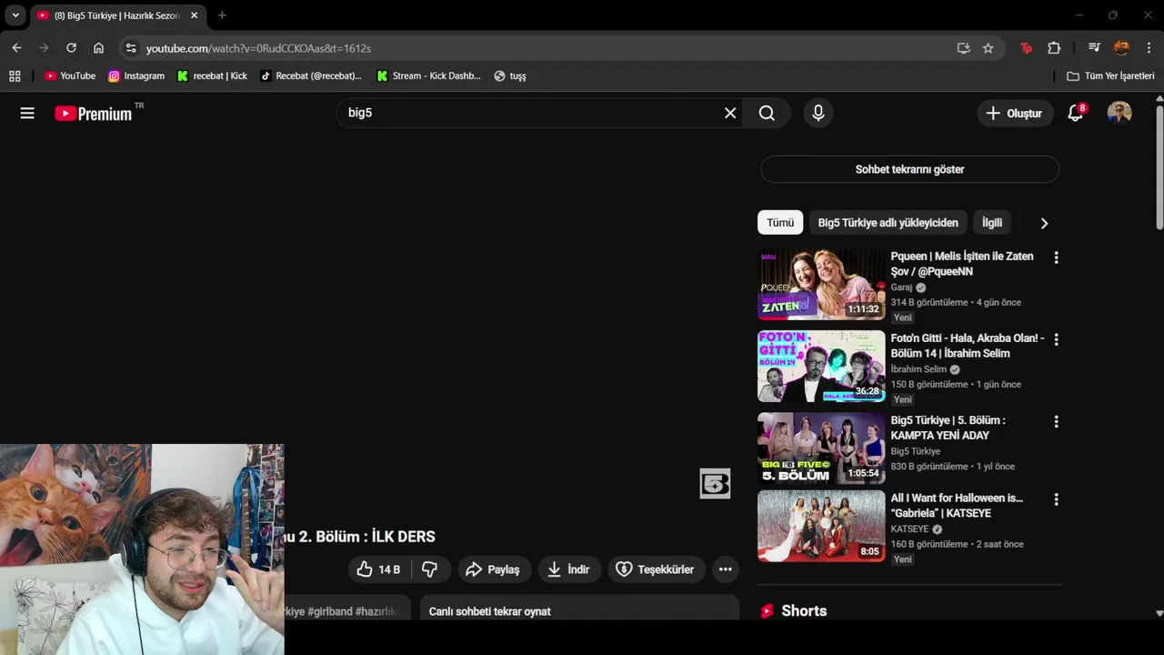Open tab search dropdown arrow
Screen dimensions: 1164x655
15,15
